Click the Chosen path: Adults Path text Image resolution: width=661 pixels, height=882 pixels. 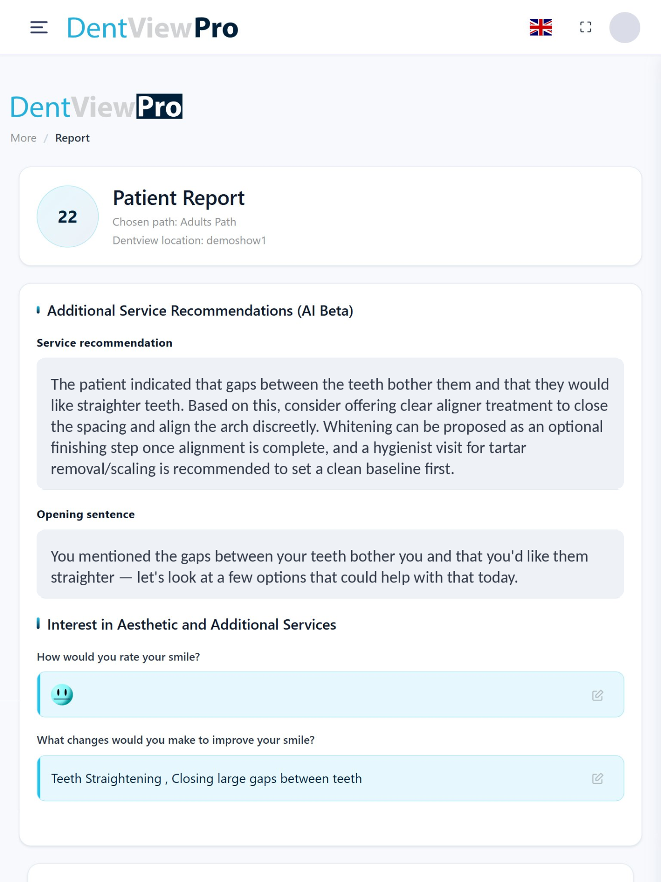coord(174,222)
